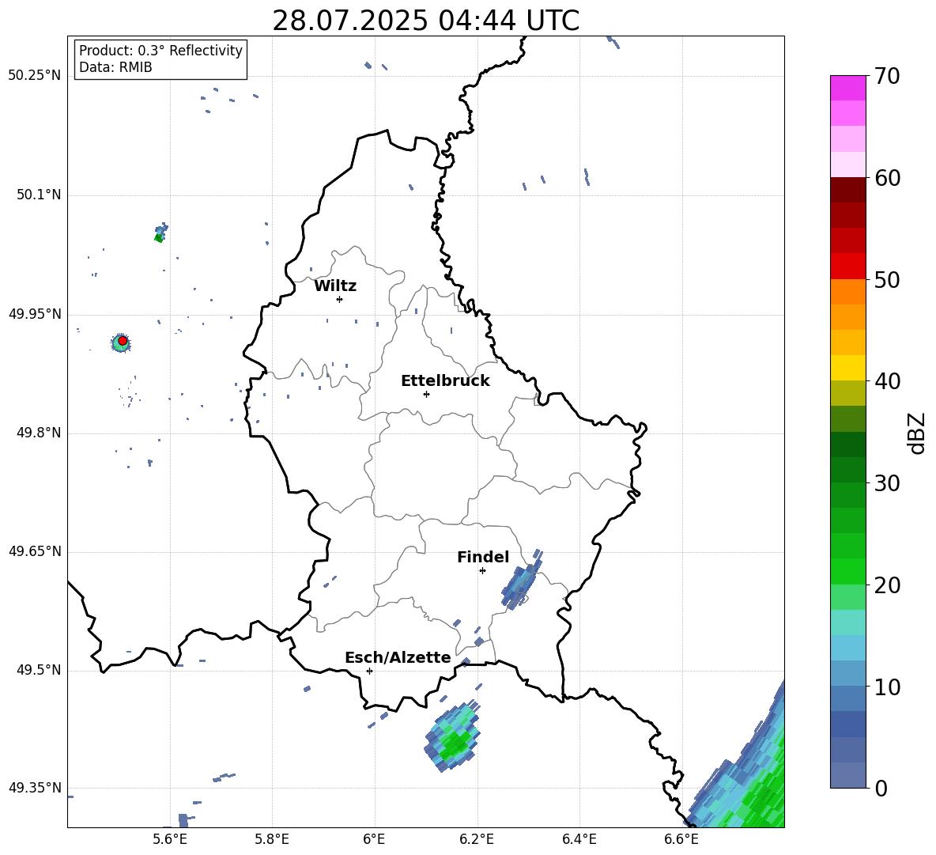This screenshot has height=855, width=936.
Task: Click the colorbar tick value 70
Action: tap(887, 76)
